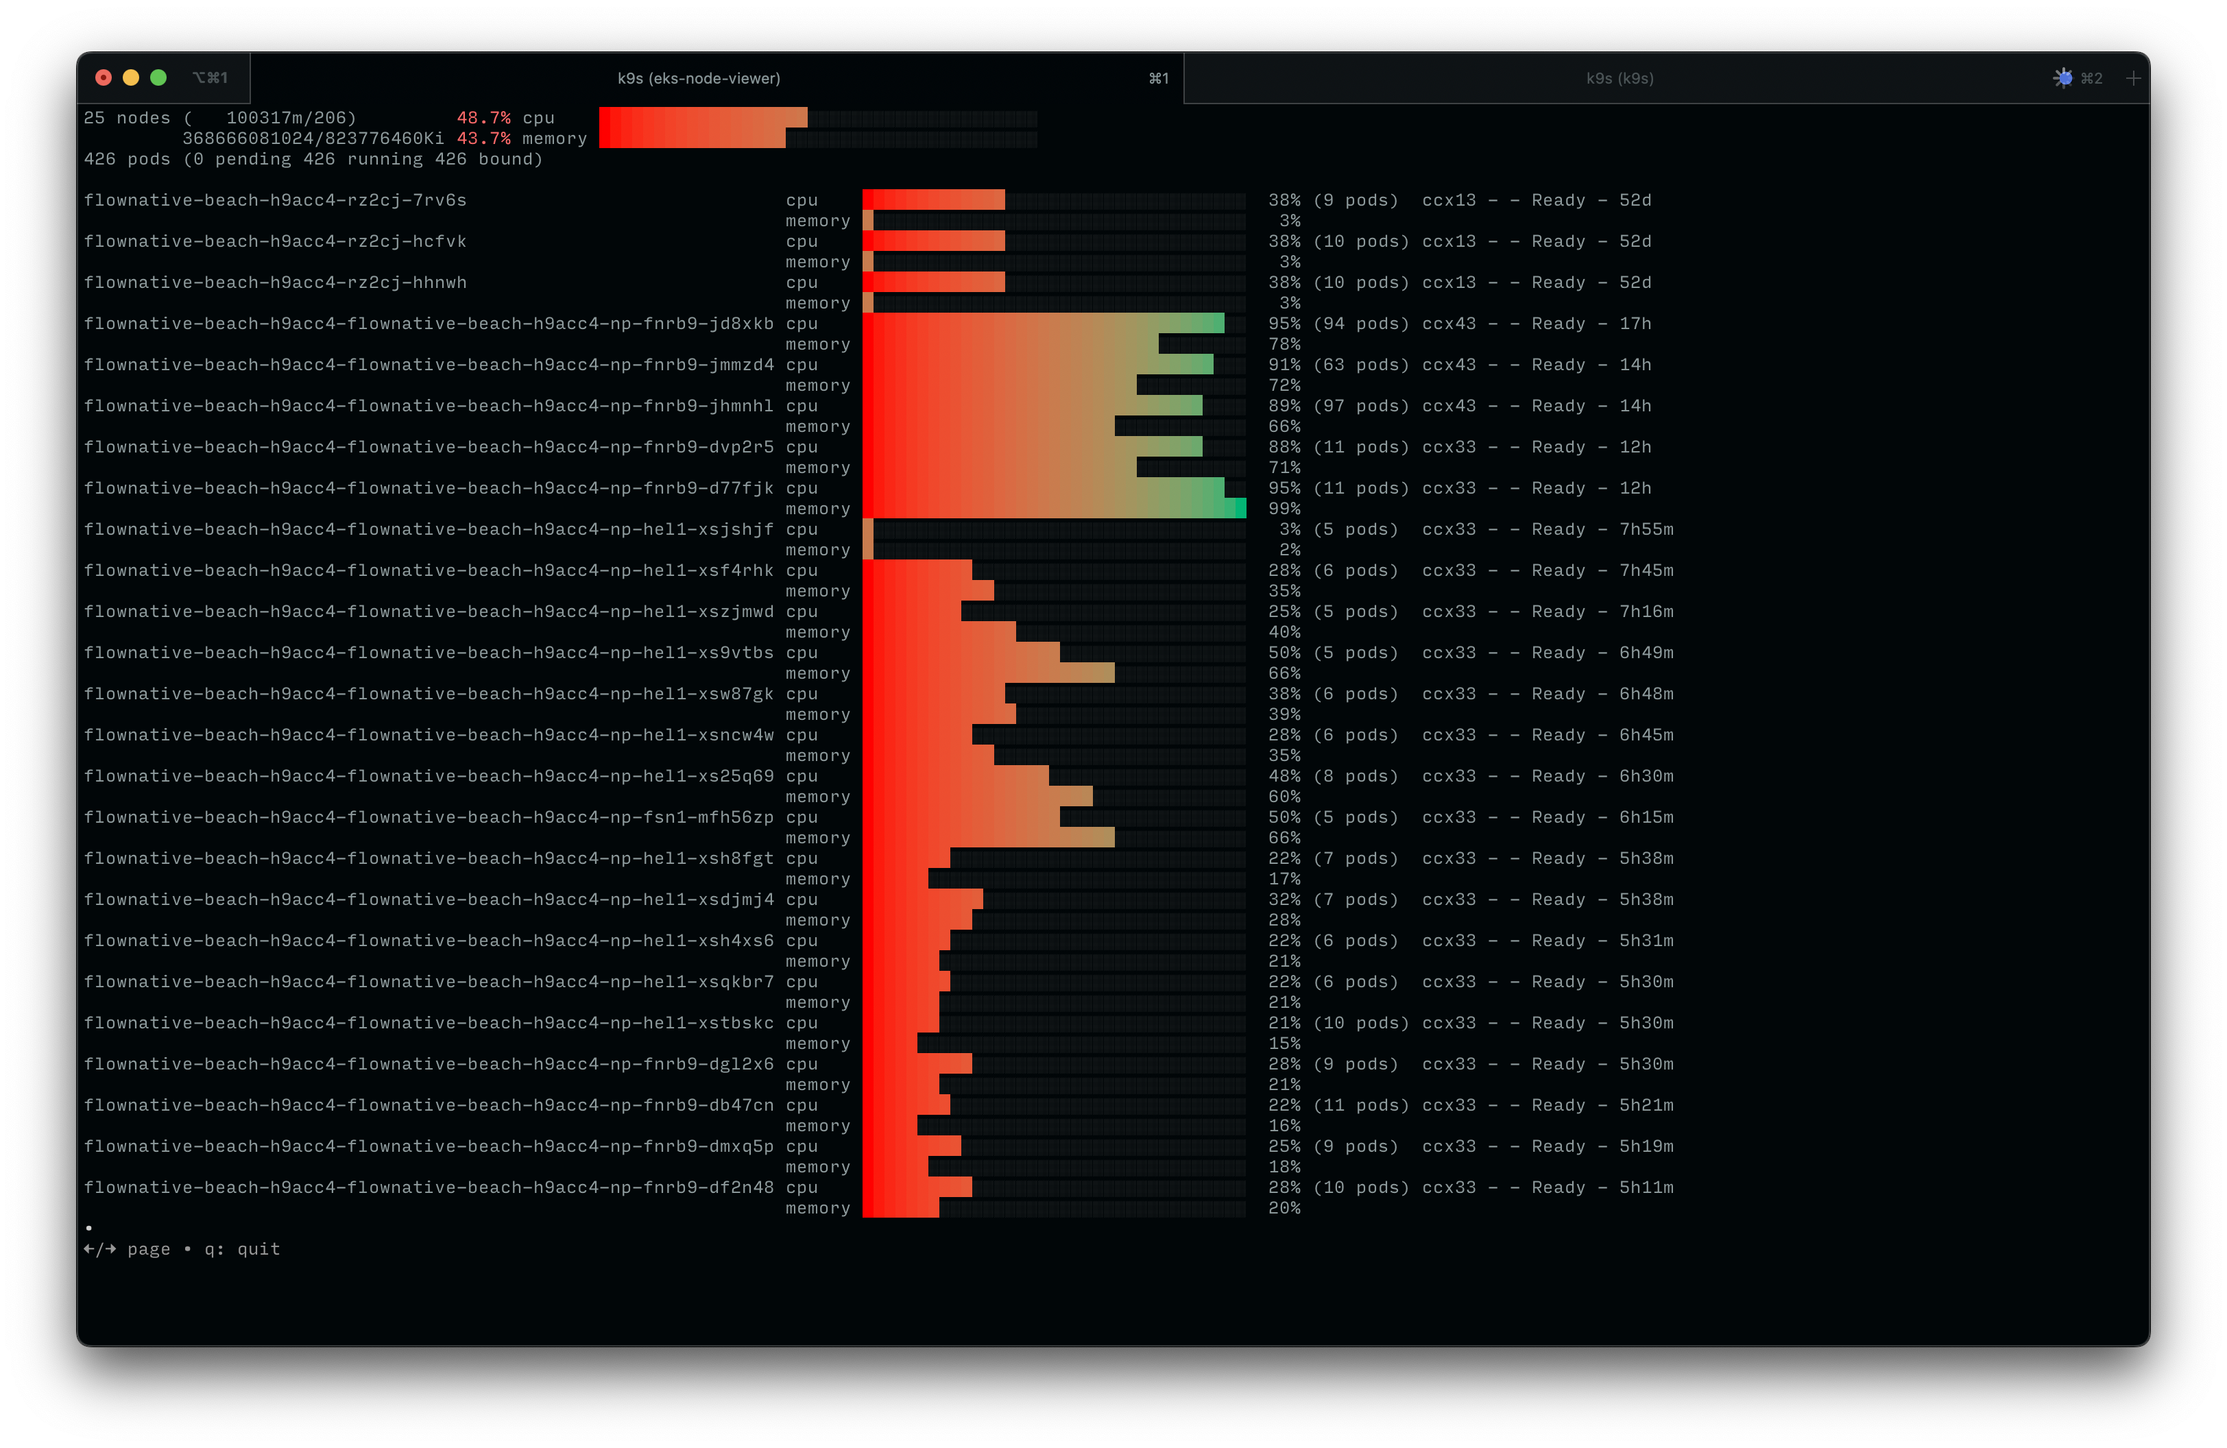Viewport: 2227px width, 1448px height.
Task: Click the '48.7%' cluster cpu percentage
Action: pos(484,118)
